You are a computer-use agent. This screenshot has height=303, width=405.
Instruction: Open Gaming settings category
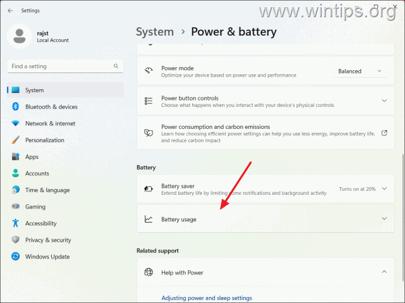(x=66, y=207)
